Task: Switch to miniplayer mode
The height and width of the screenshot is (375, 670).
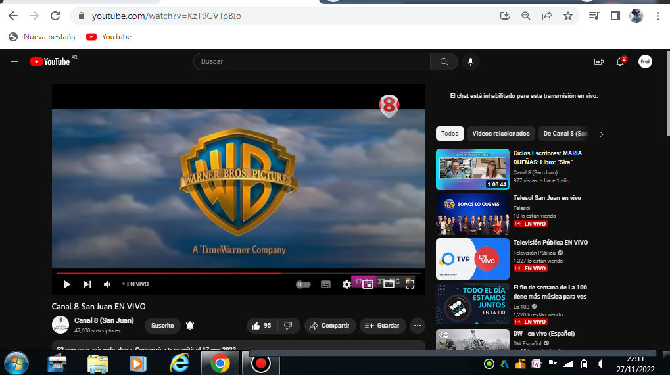Action: (368, 284)
